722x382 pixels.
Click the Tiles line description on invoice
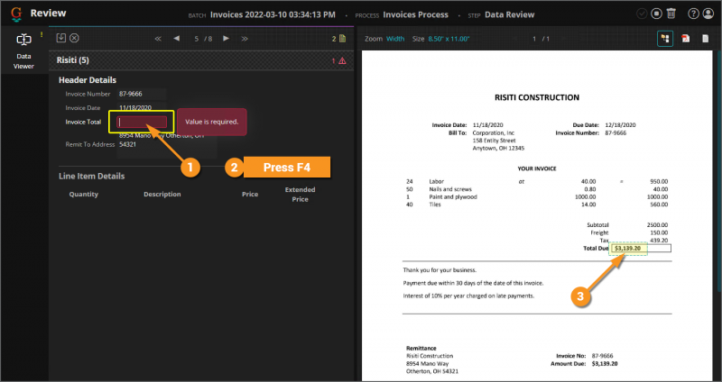pos(435,205)
